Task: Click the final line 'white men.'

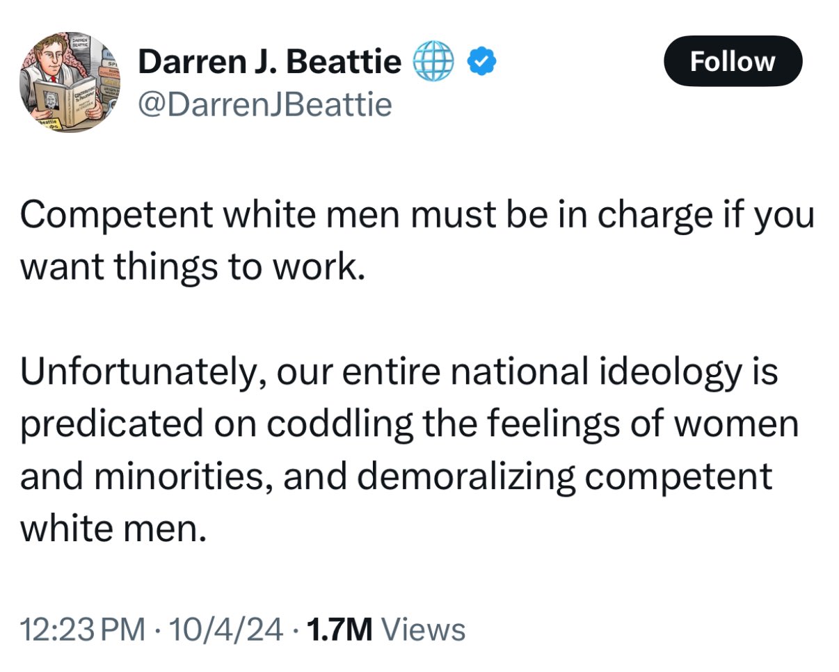Action: coord(113,529)
